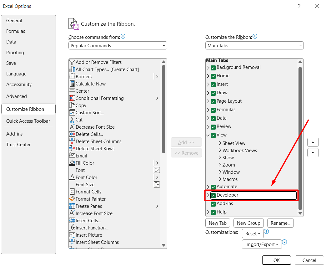
Task: Click the info icon next to Import/Export
Action: tap(284, 242)
